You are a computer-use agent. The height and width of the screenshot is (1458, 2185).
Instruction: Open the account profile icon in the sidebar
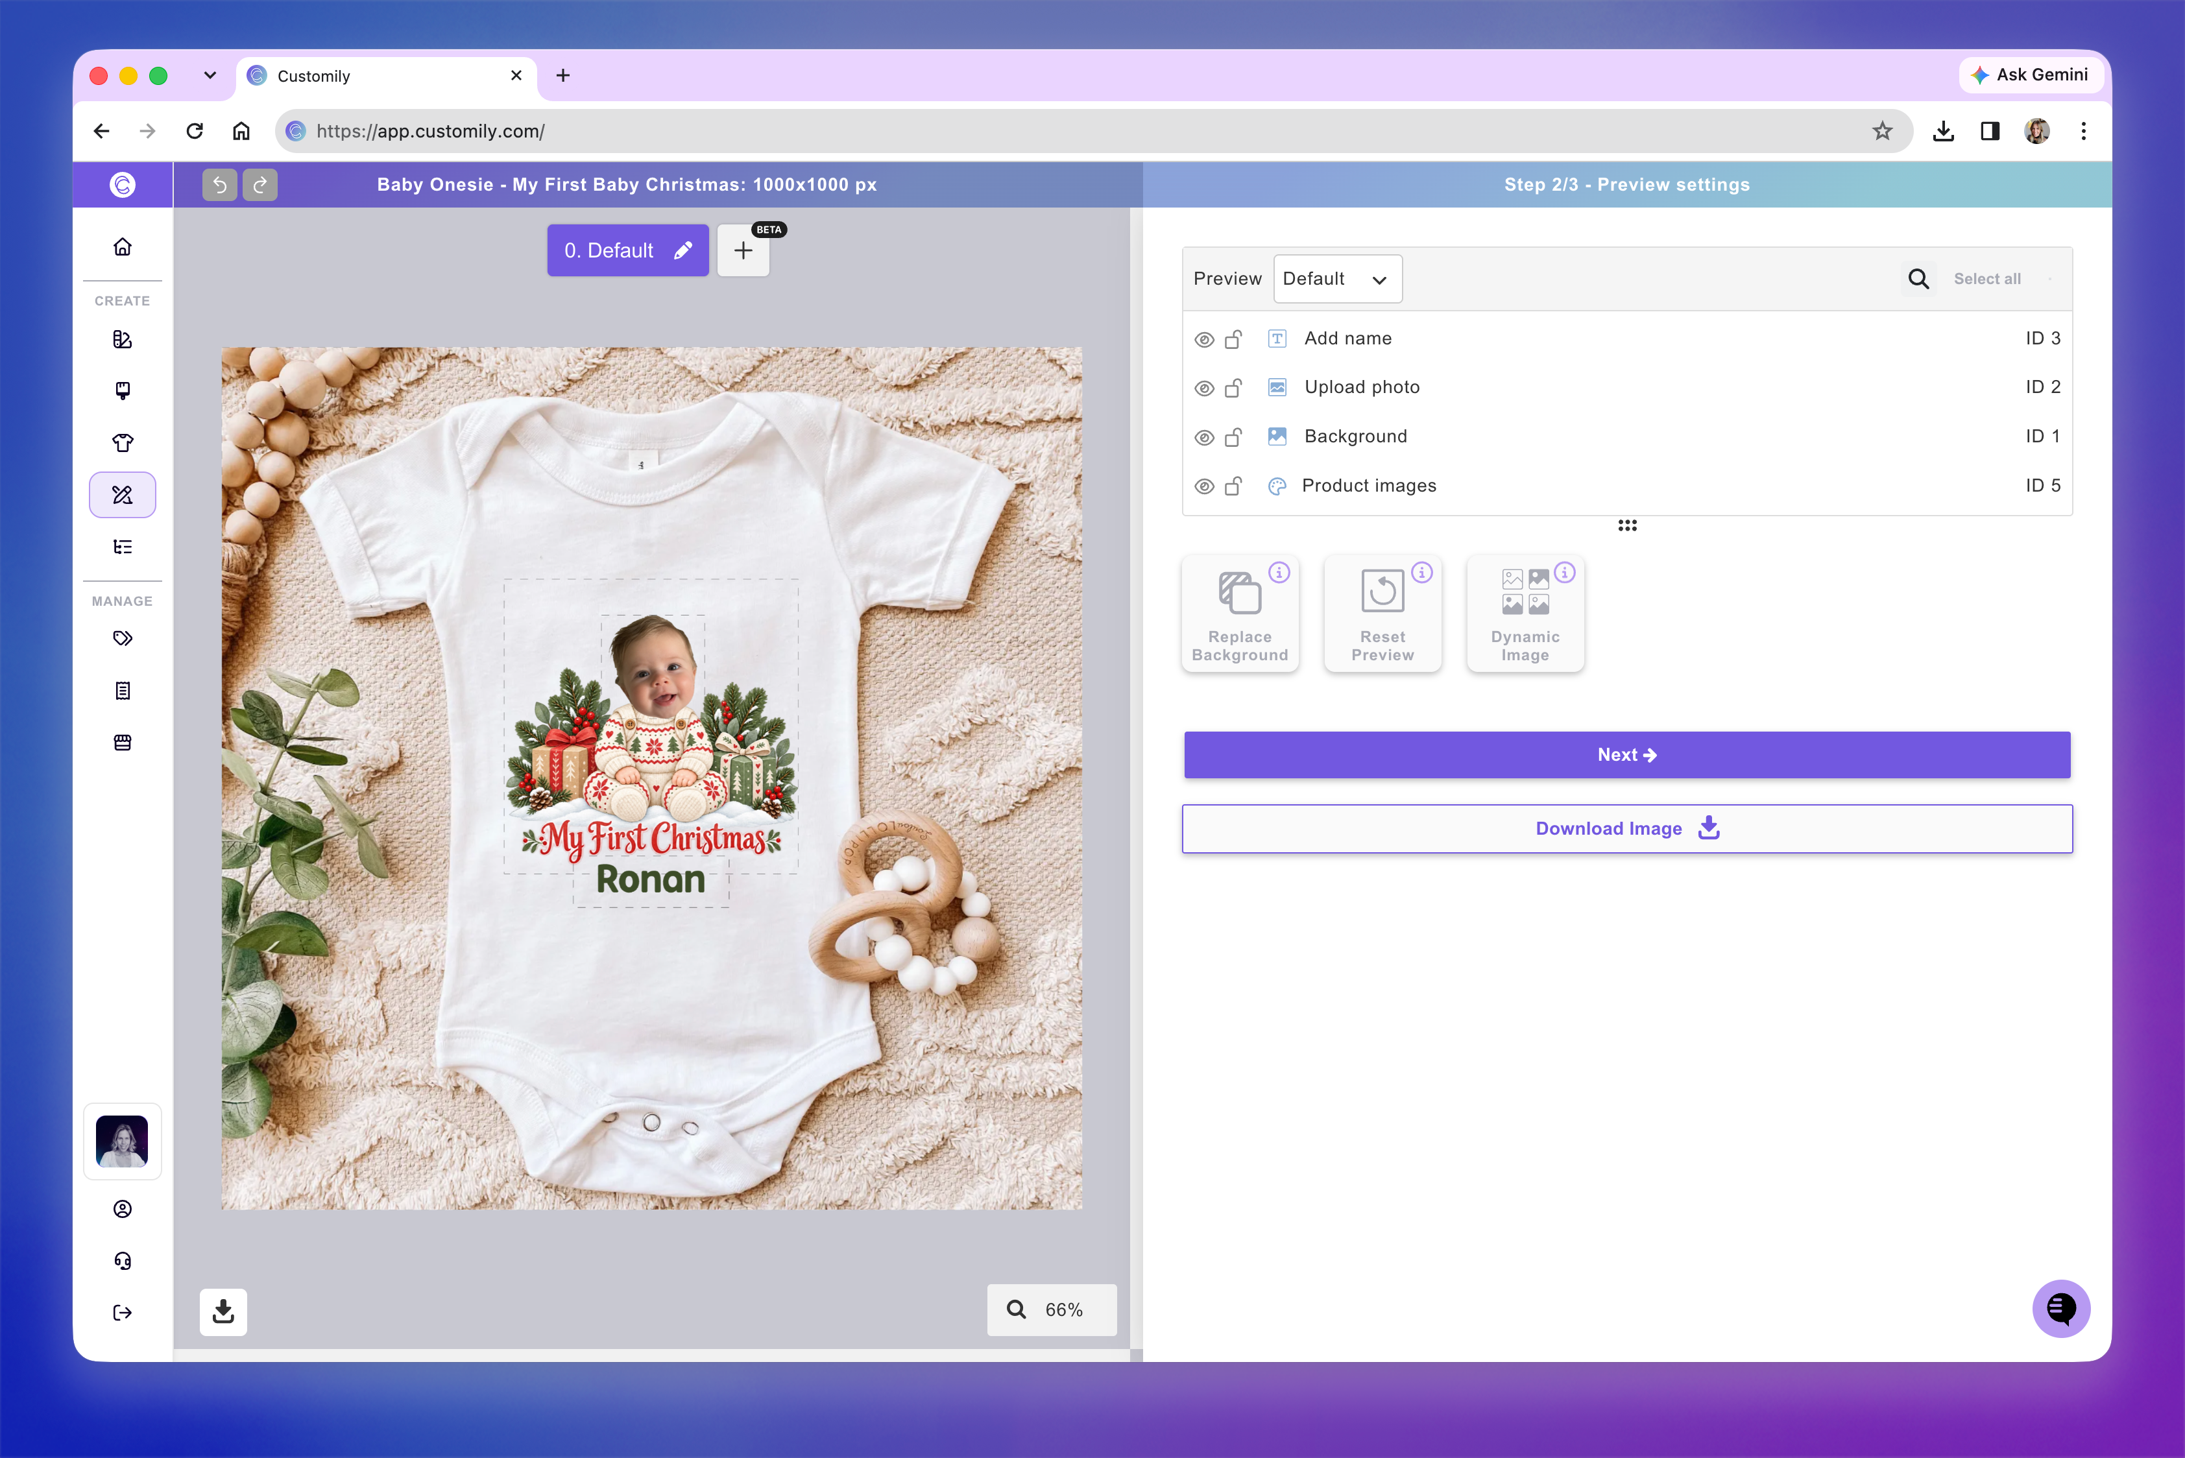click(x=122, y=1209)
